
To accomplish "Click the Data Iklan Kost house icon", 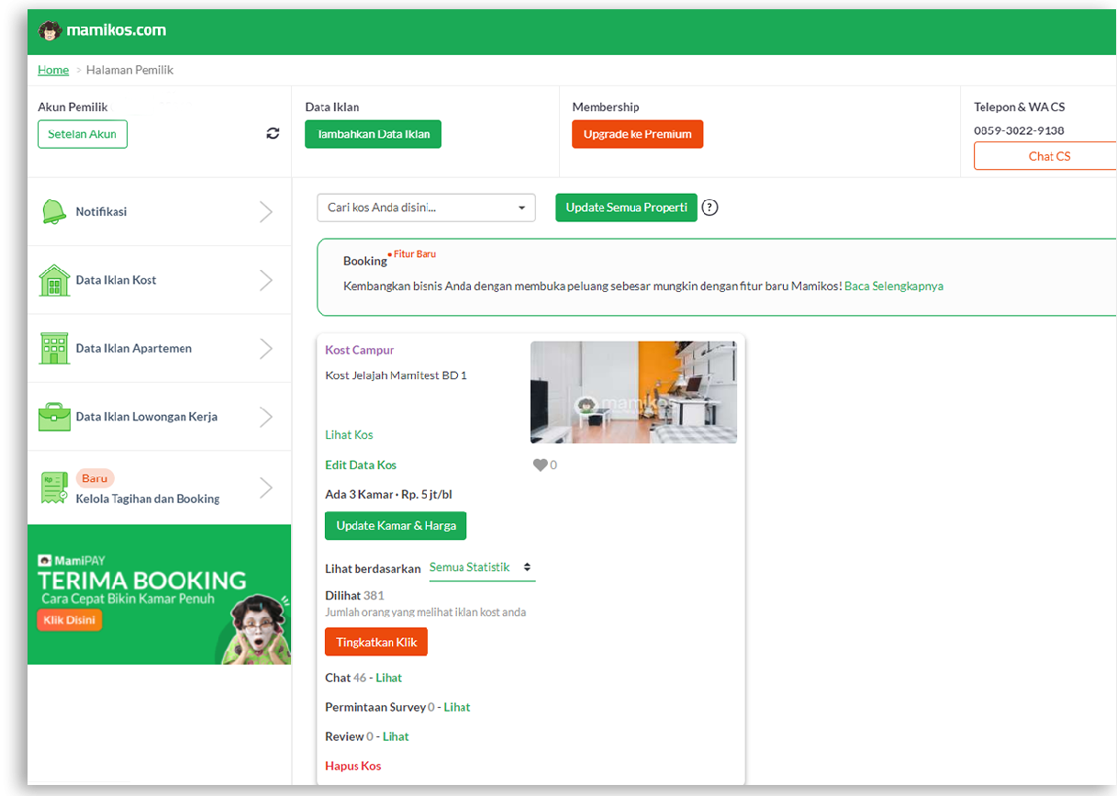I will [54, 280].
